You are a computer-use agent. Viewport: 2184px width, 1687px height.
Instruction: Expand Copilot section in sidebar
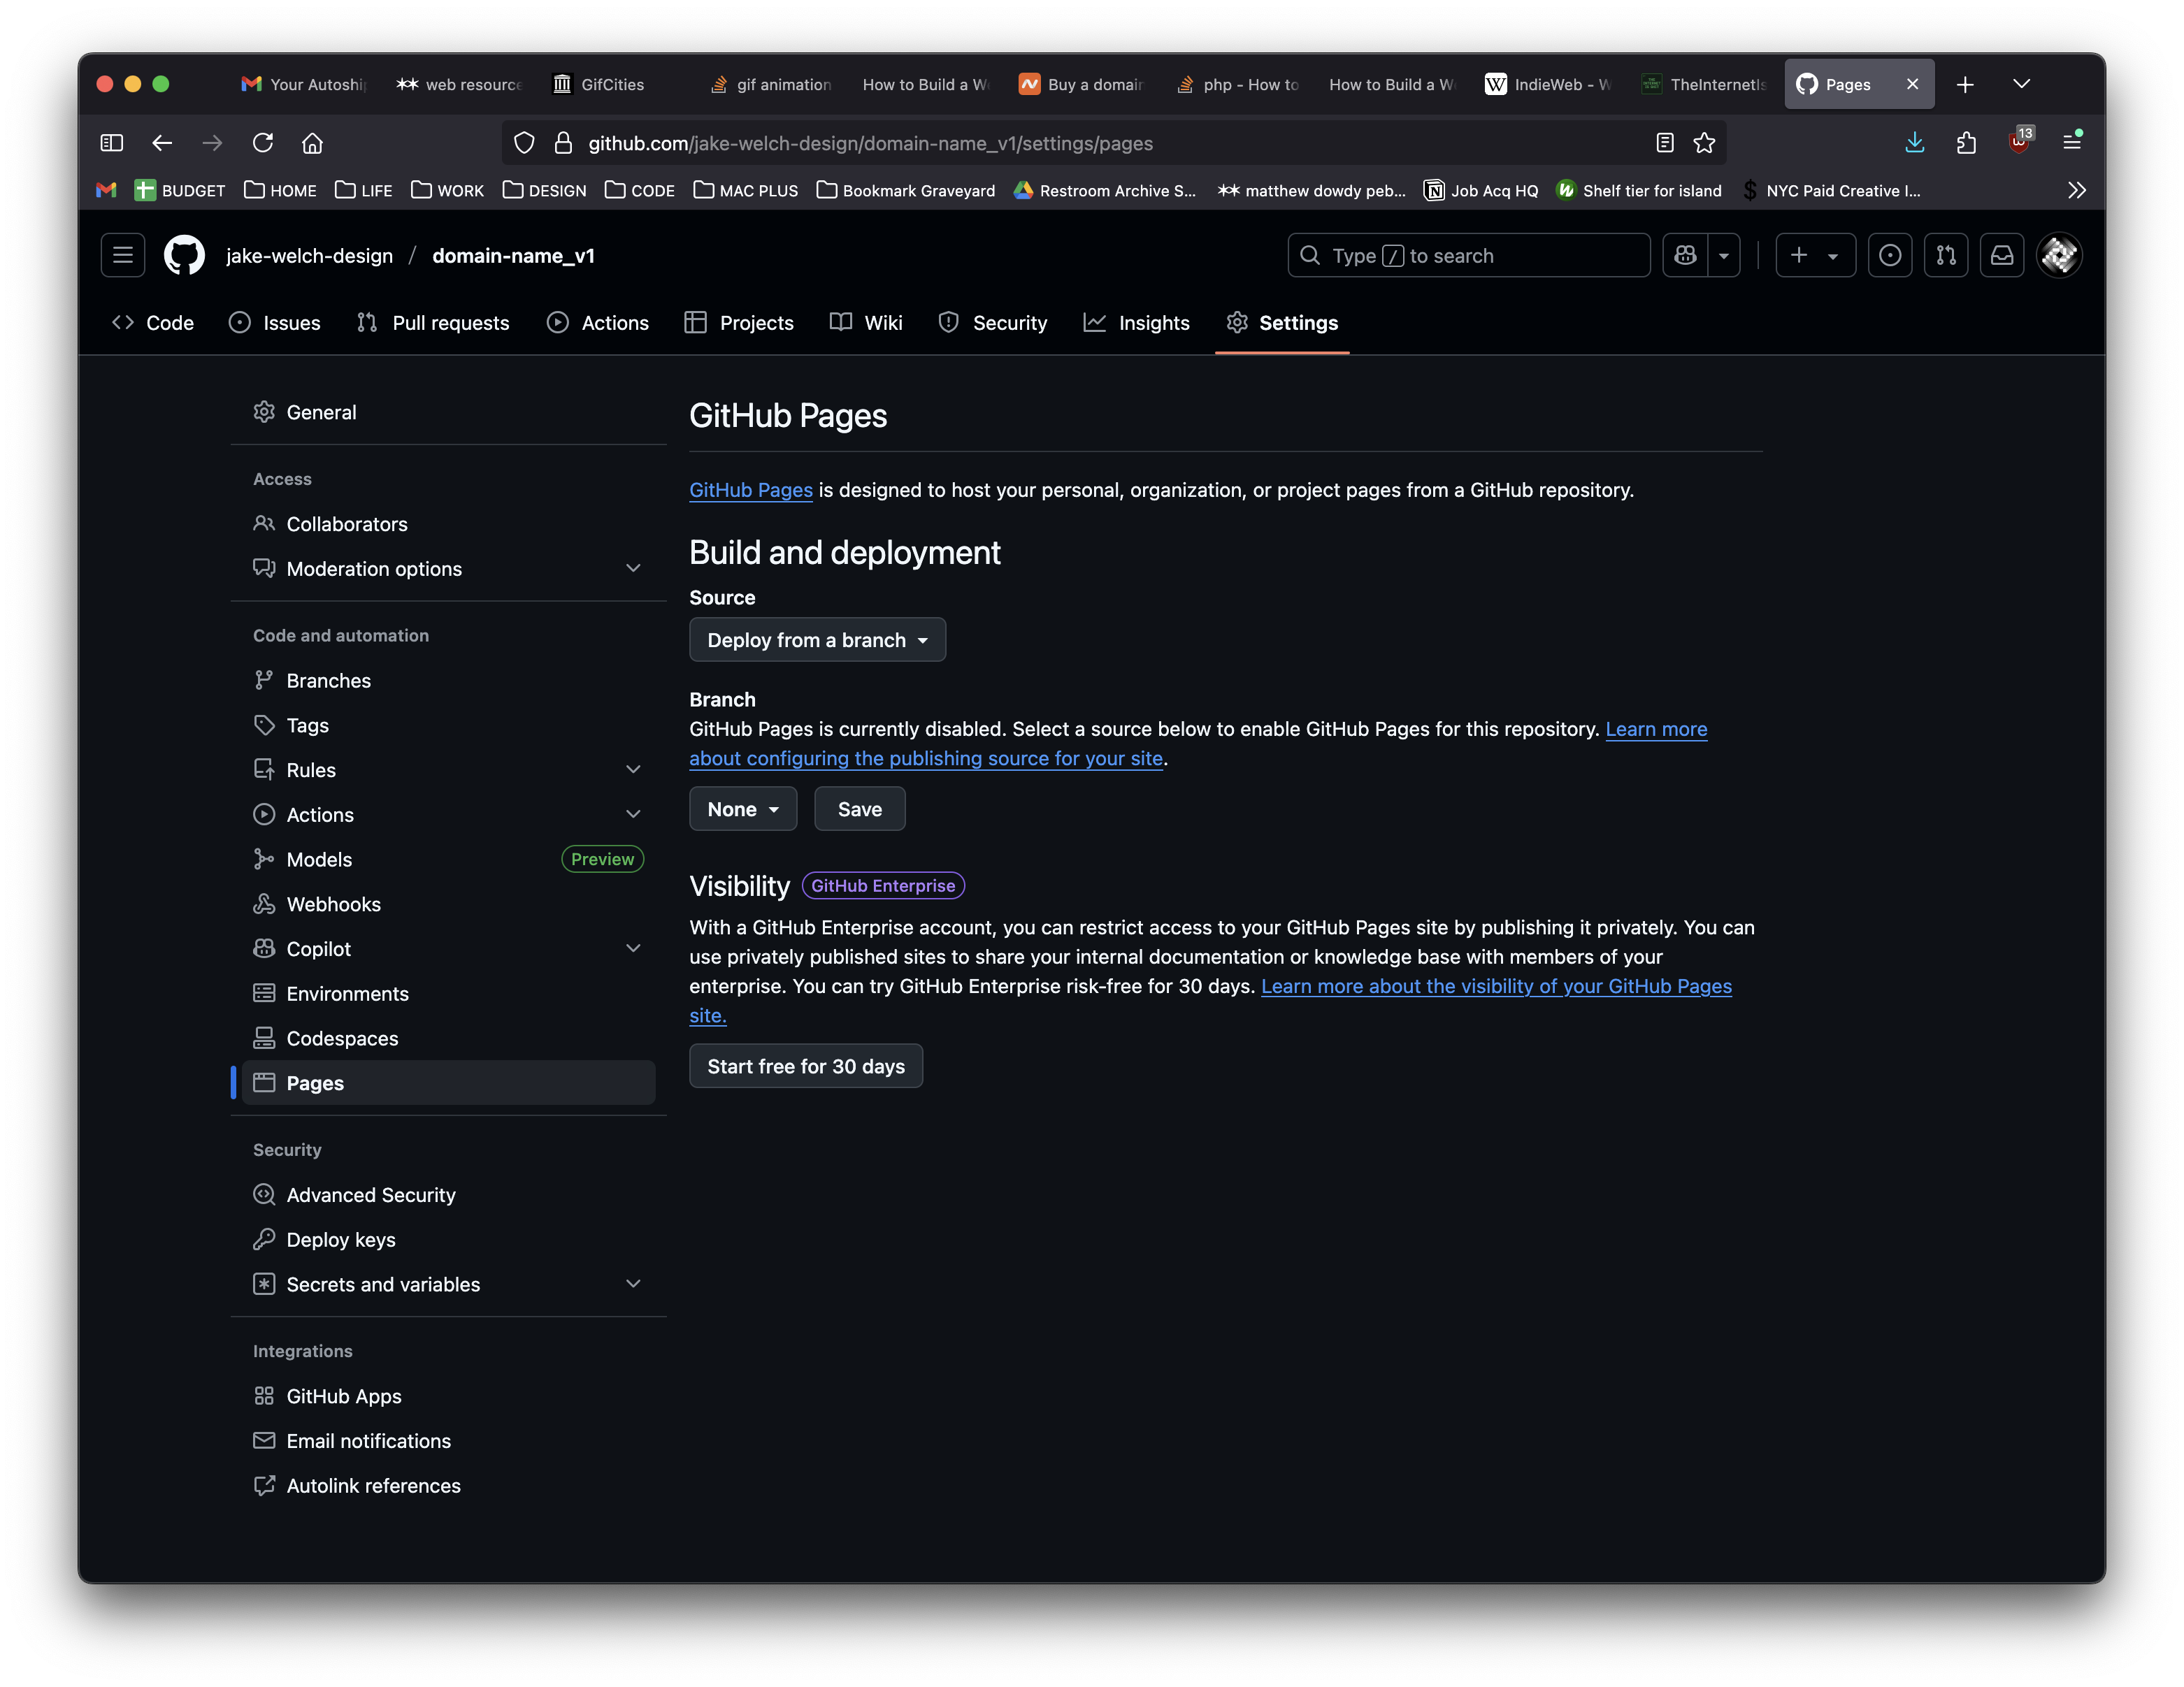pos(448,948)
